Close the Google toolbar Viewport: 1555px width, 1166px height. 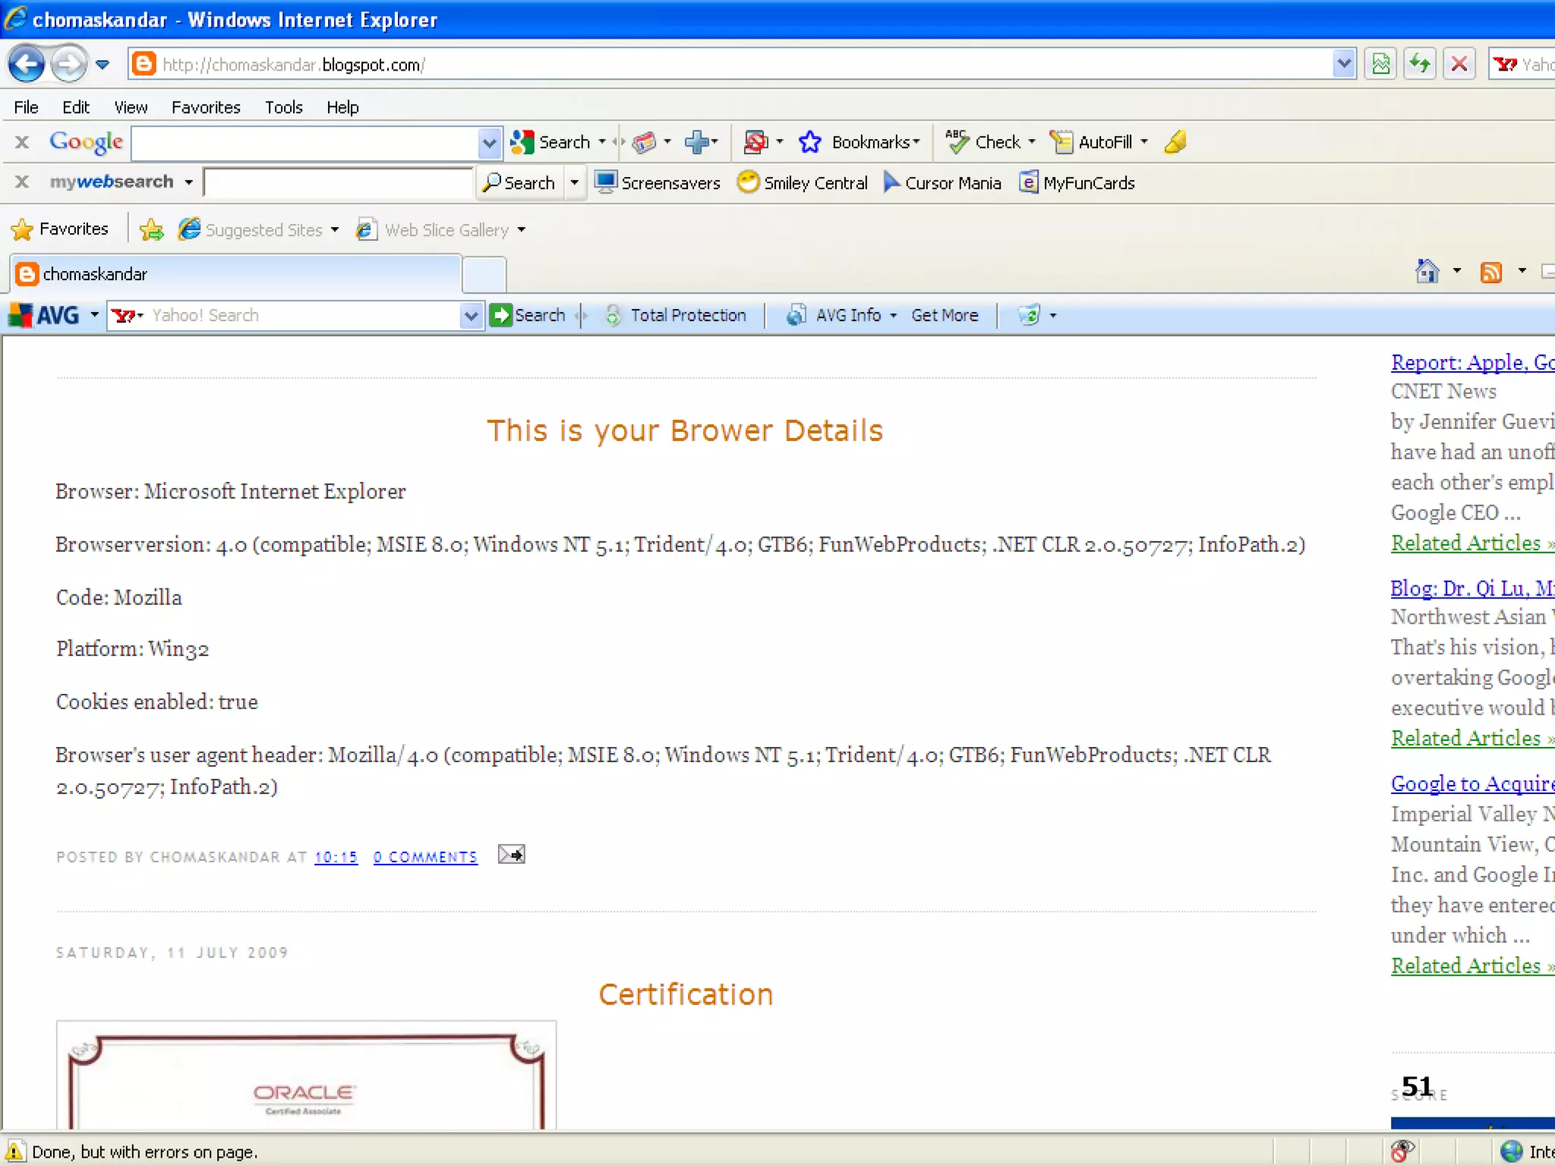click(22, 142)
